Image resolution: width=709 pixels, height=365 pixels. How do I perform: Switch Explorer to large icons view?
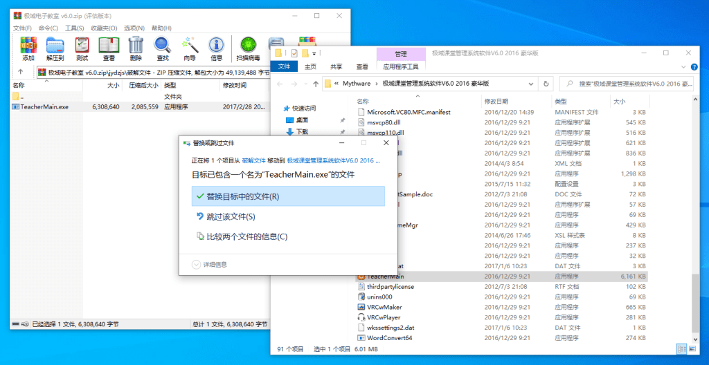(692, 348)
